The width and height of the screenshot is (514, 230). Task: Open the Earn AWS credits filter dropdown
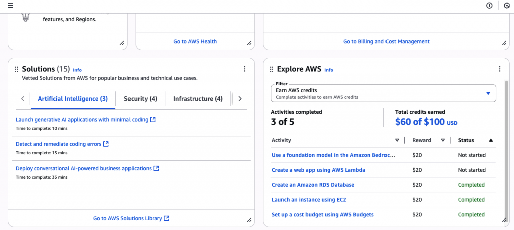[x=383, y=93]
